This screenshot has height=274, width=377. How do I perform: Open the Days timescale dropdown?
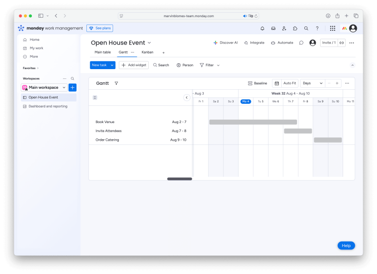point(313,83)
